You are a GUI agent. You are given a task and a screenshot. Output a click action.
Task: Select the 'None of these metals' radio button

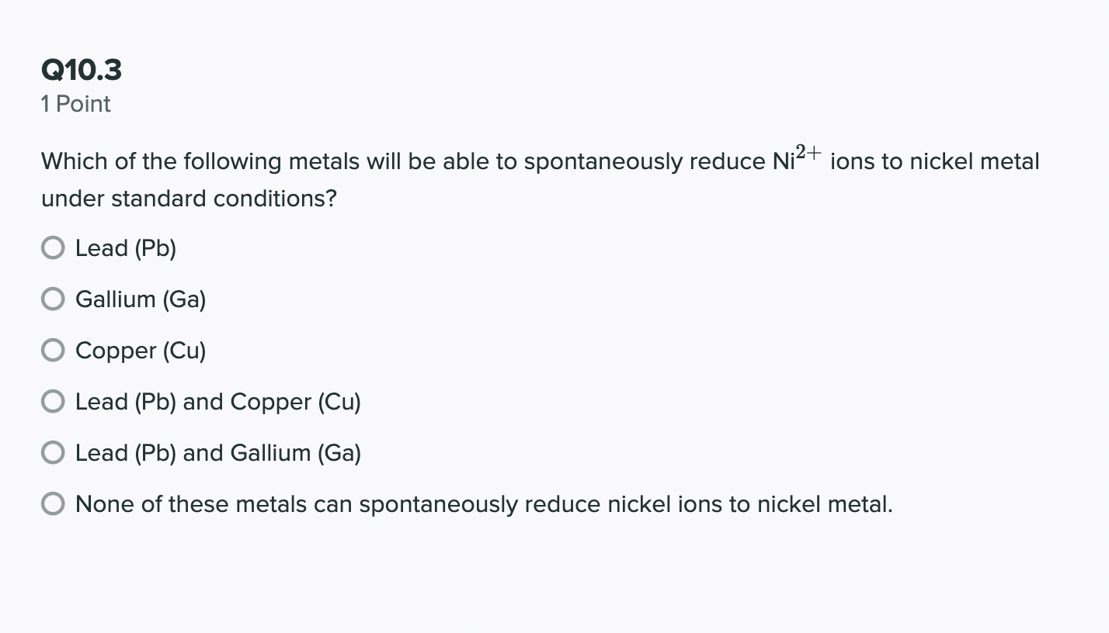pos(53,504)
